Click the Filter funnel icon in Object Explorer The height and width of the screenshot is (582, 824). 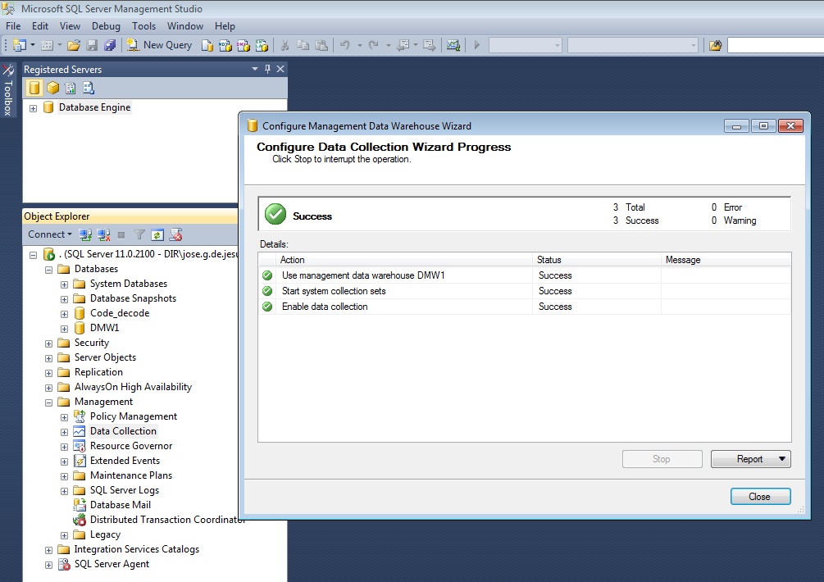point(139,234)
